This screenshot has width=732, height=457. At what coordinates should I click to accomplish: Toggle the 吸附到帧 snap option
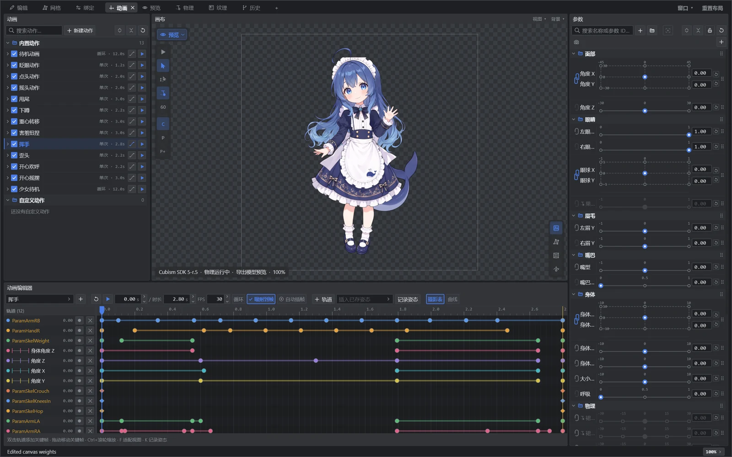point(261,299)
